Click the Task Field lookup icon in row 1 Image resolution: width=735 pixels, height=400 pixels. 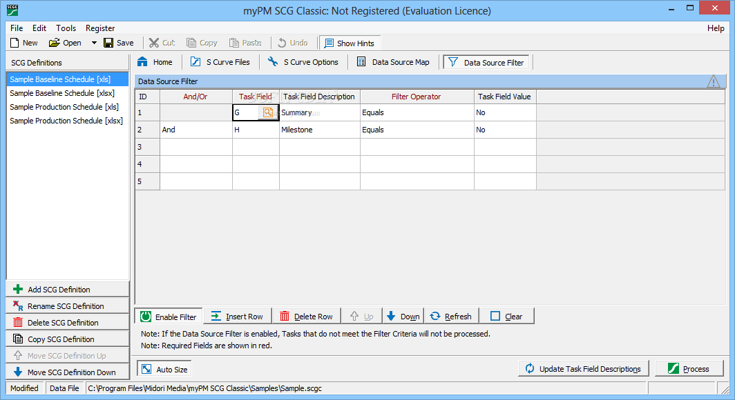[267, 112]
